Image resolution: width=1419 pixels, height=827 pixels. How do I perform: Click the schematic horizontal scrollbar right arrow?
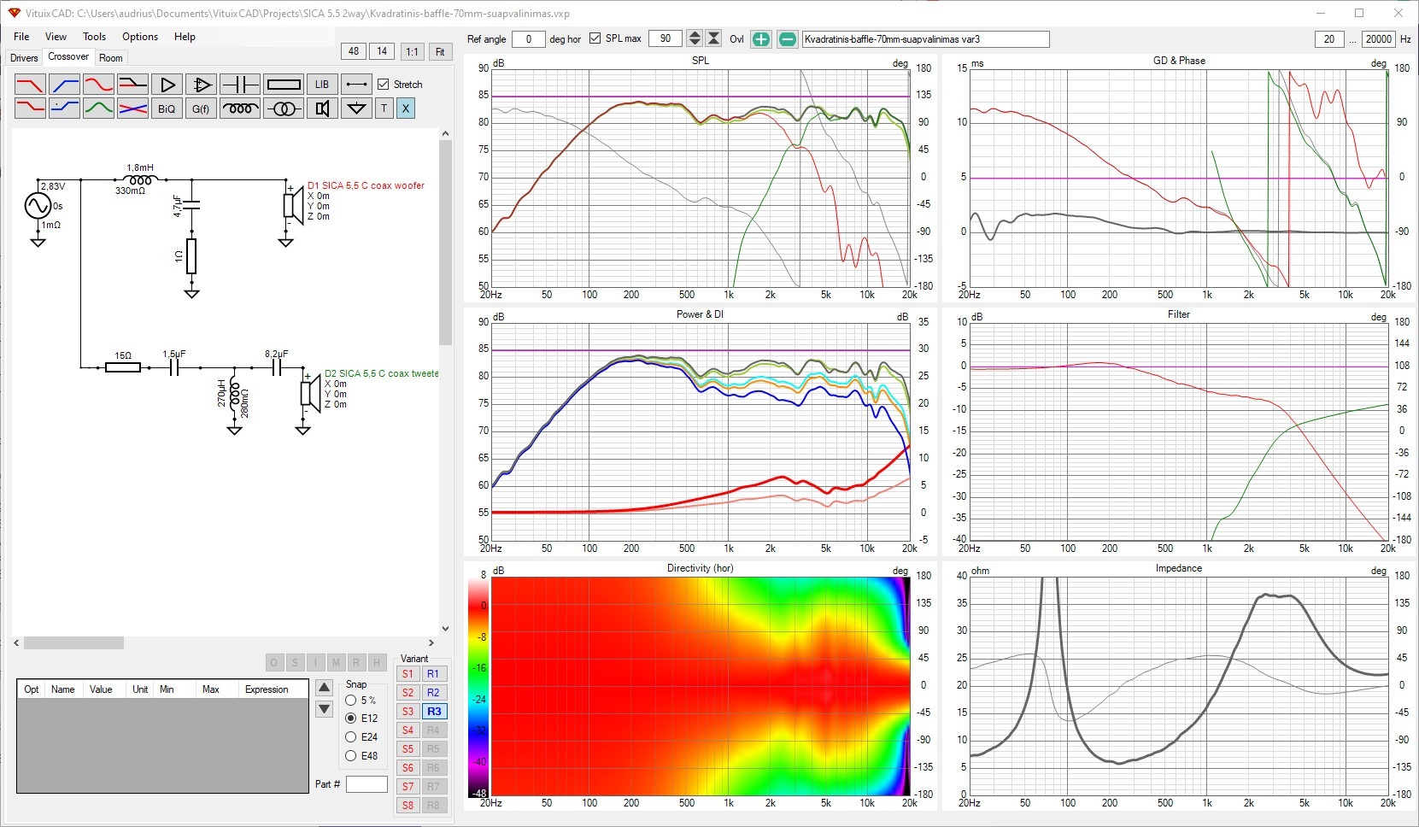(x=431, y=642)
